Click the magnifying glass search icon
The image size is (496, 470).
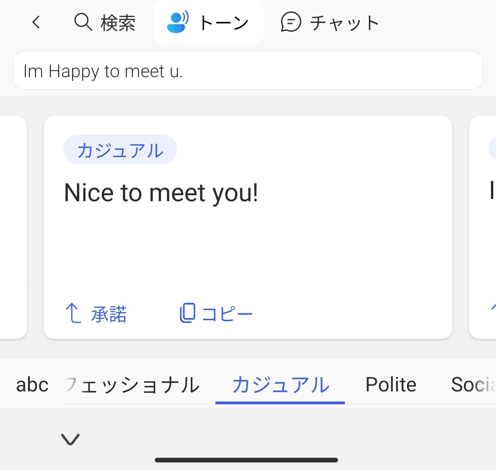pos(83,22)
